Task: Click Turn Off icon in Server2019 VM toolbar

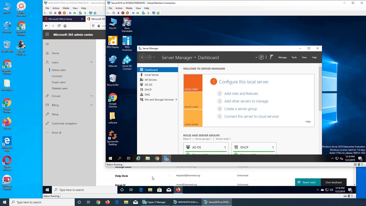Action: point(118,13)
